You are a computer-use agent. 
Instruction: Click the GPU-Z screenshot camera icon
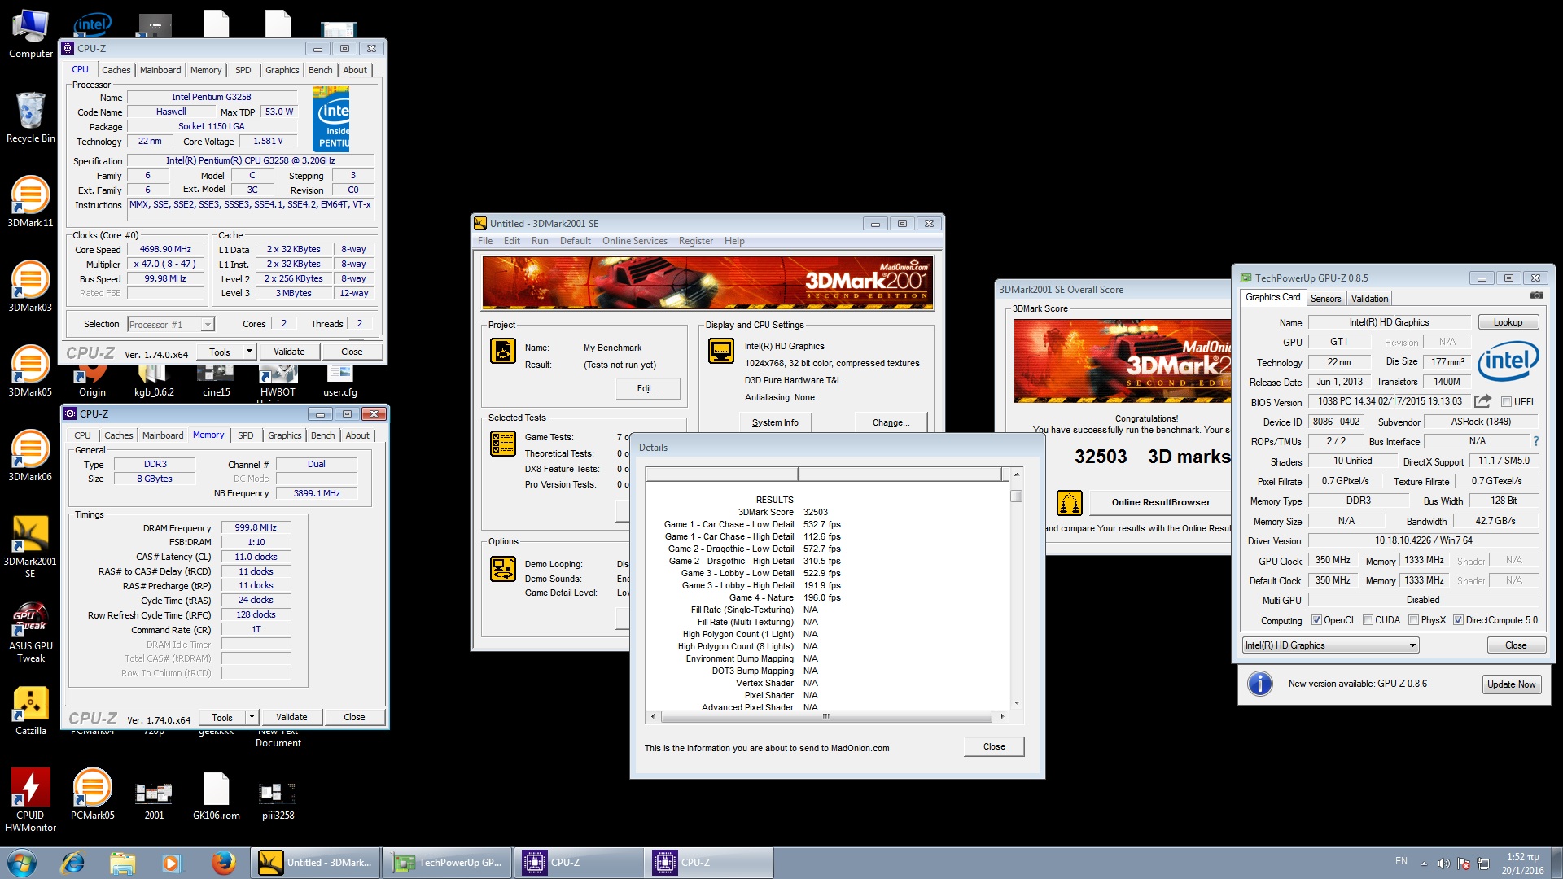click(x=1536, y=295)
